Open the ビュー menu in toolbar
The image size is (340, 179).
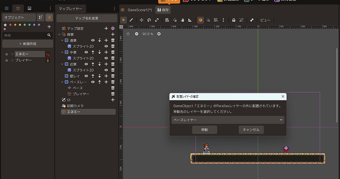coord(265,20)
